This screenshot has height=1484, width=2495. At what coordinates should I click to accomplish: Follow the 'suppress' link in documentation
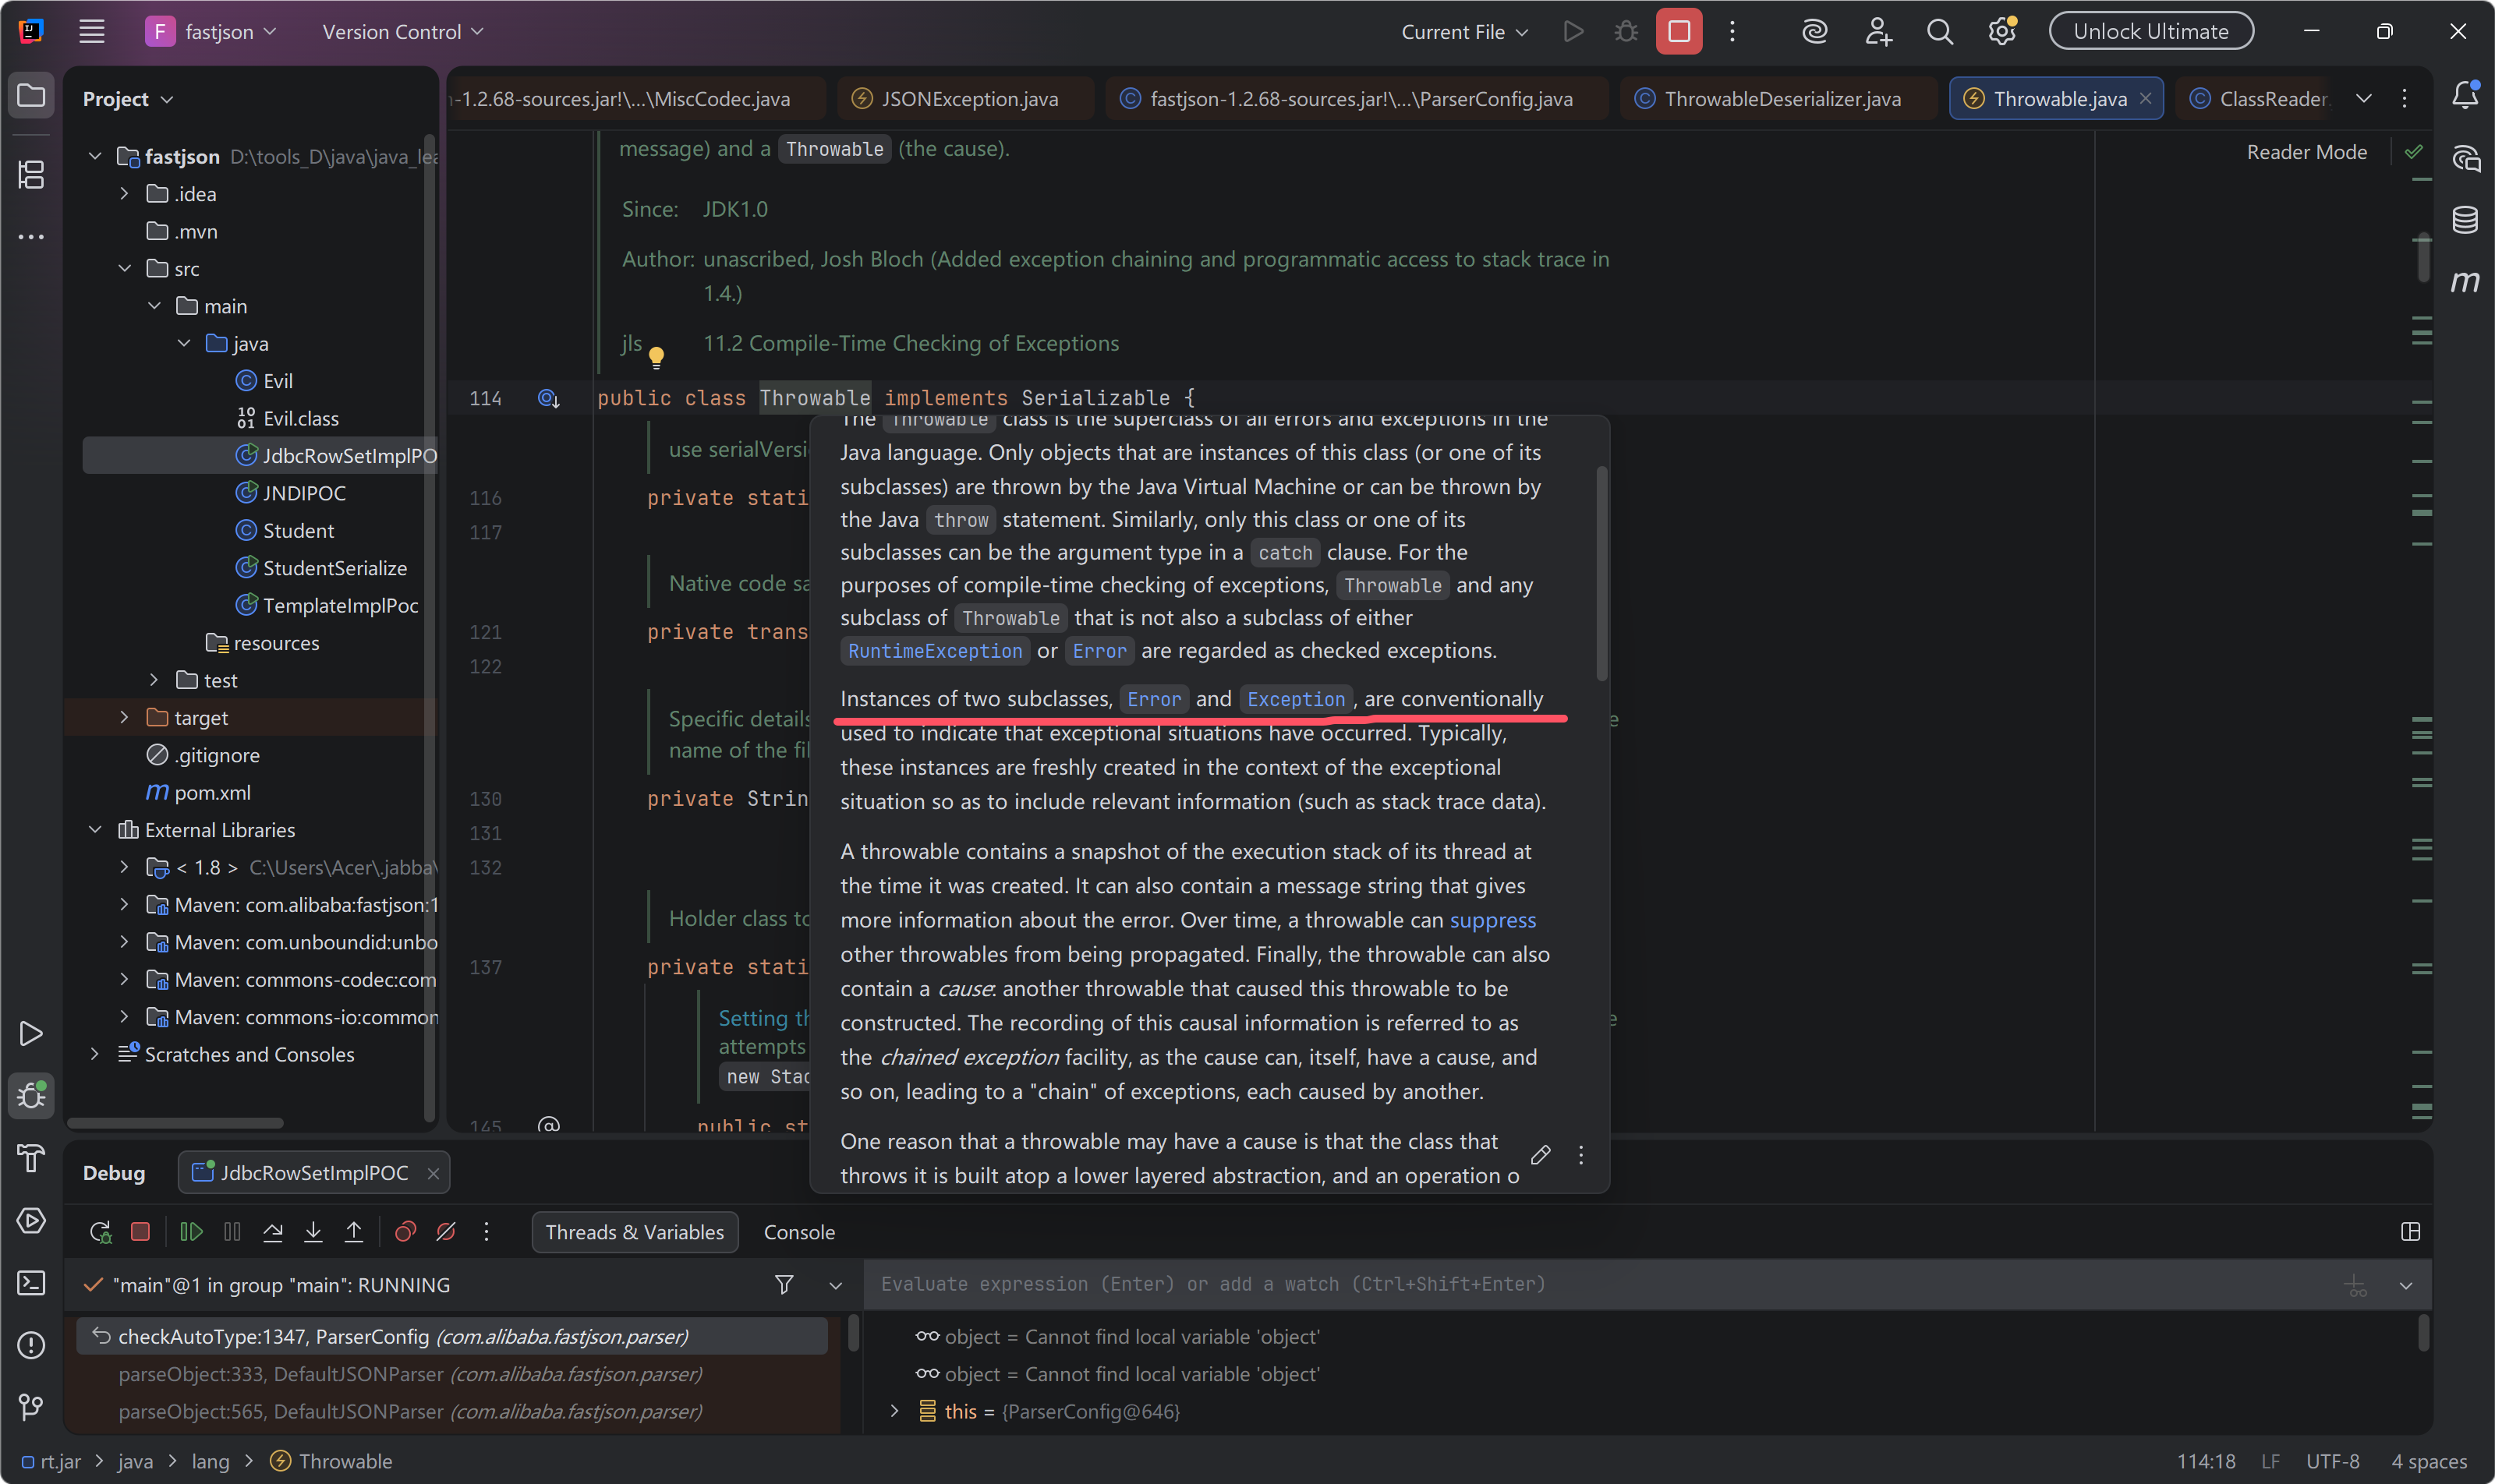1492,920
